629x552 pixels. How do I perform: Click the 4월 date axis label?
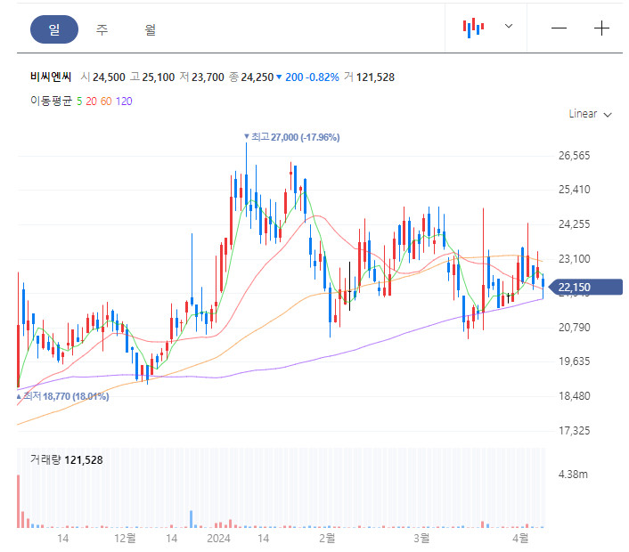[x=520, y=539]
